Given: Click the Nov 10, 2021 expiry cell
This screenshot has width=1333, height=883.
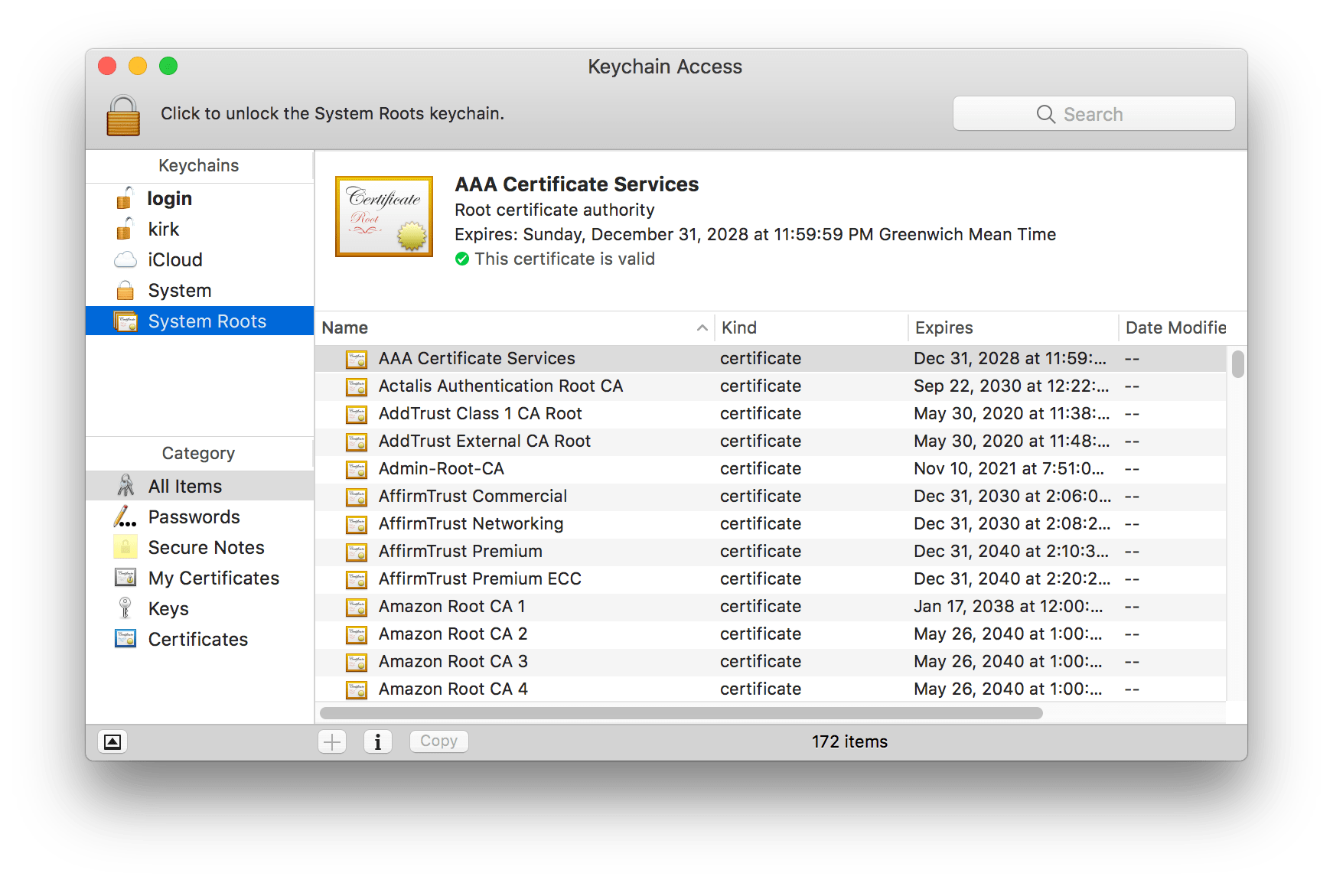Looking at the screenshot, I should 1009,469.
